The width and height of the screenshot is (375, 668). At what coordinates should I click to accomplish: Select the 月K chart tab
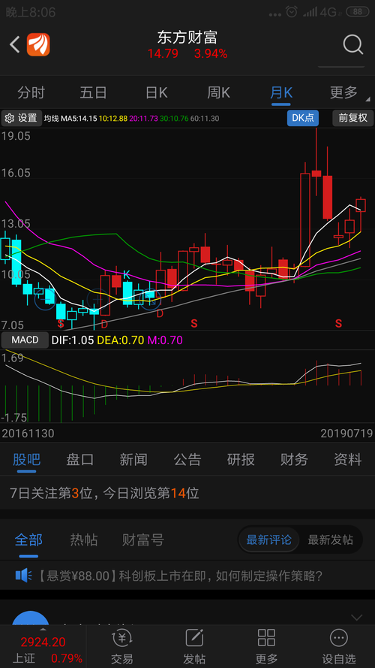(x=281, y=92)
